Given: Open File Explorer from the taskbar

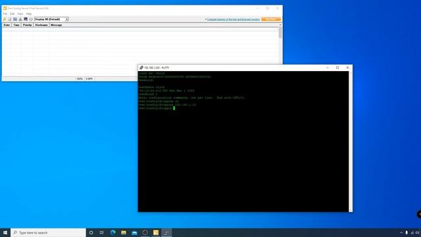Looking at the screenshot, I should [x=124, y=232].
